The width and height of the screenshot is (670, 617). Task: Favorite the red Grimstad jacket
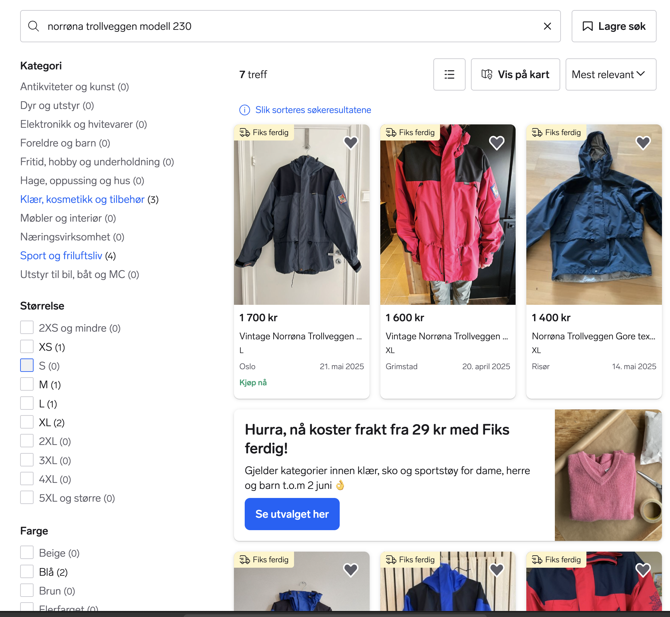pyautogui.click(x=496, y=143)
